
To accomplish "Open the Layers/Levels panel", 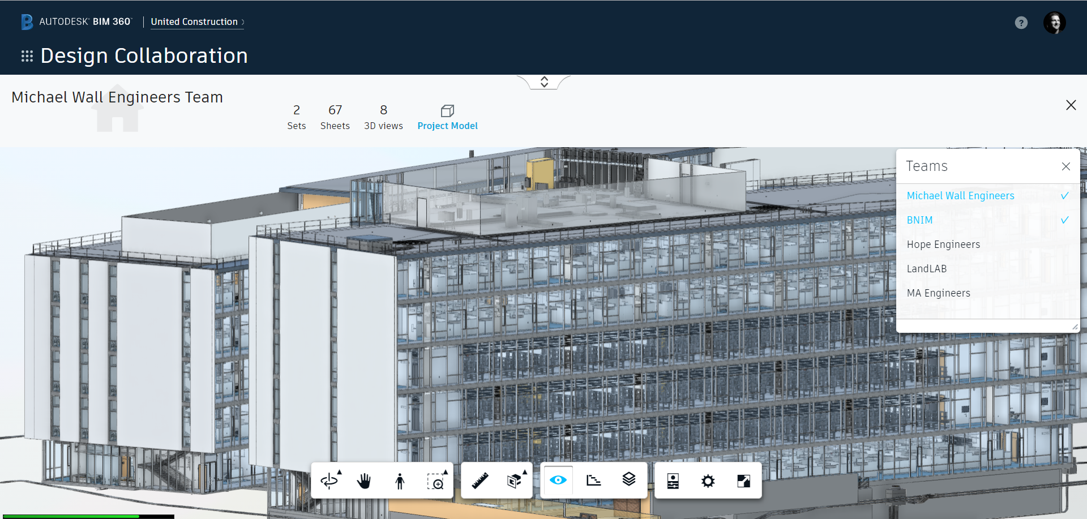I will (x=629, y=480).
